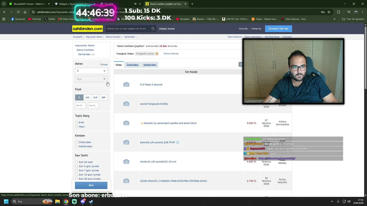Select Son 3 gün içinde listing date

click(76, 166)
